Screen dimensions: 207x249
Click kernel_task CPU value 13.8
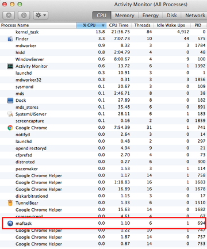click(x=100, y=32)
